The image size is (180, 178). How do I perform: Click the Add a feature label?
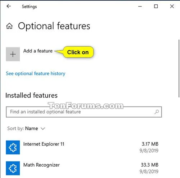(38, 51)
